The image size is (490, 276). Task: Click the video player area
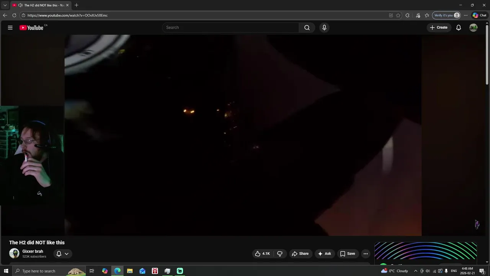pos(243,135)
